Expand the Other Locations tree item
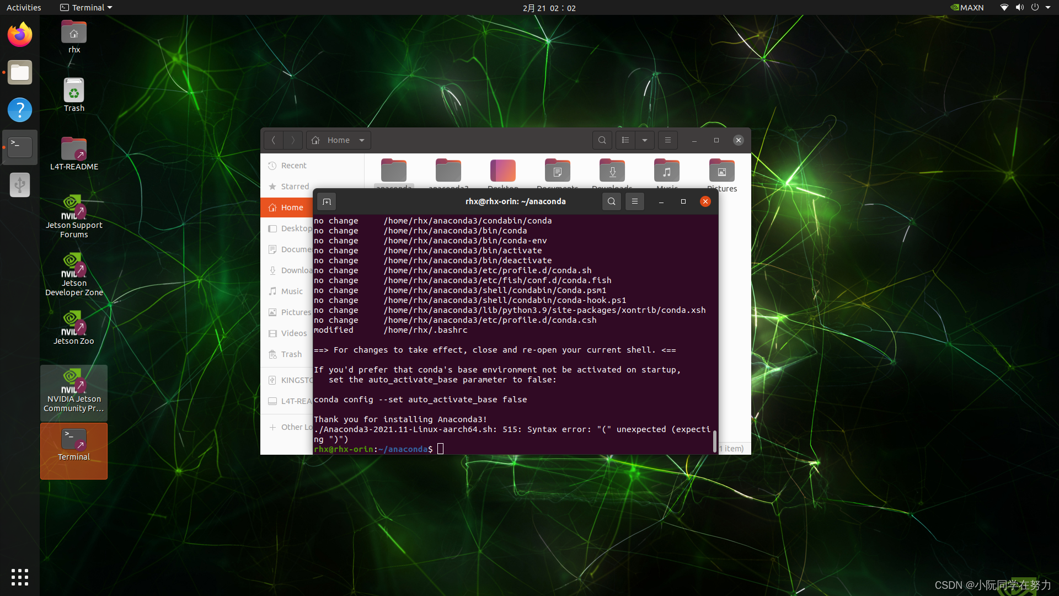Screen dimensions: 1059x596 click(274, 427)
